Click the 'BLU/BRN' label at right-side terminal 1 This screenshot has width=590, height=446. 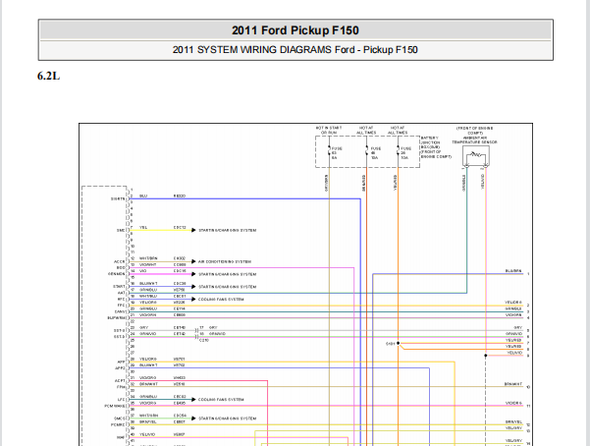[513, 271]
